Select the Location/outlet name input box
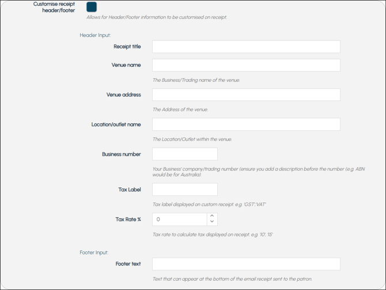The image size is (386, 290). [x=246, y=125]
